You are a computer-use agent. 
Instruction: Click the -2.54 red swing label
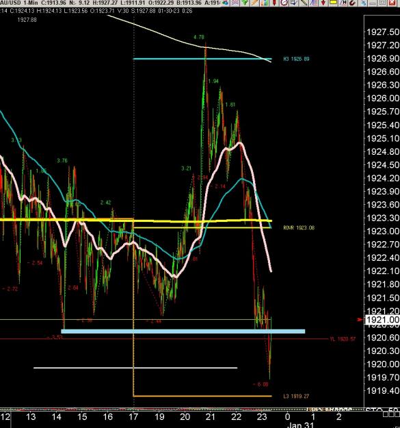click(x=35, y=263)
